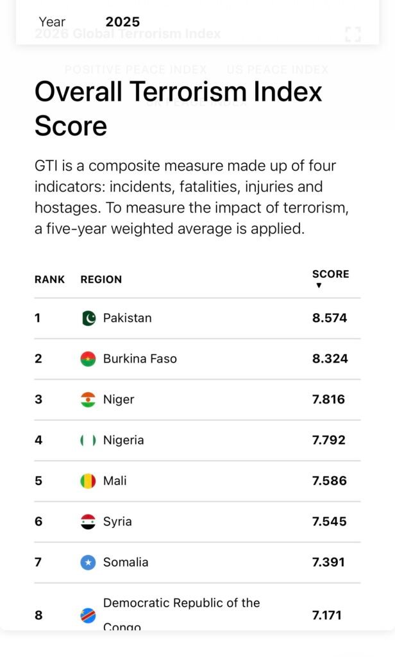This screenshot has height=657, width=395.
Task: Select the Nigeria row score 7.792
Action: [328, 440]
